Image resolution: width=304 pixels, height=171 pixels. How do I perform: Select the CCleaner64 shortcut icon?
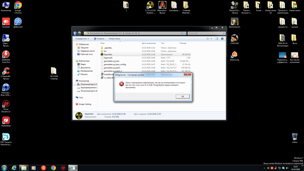[x=6, y=73]
